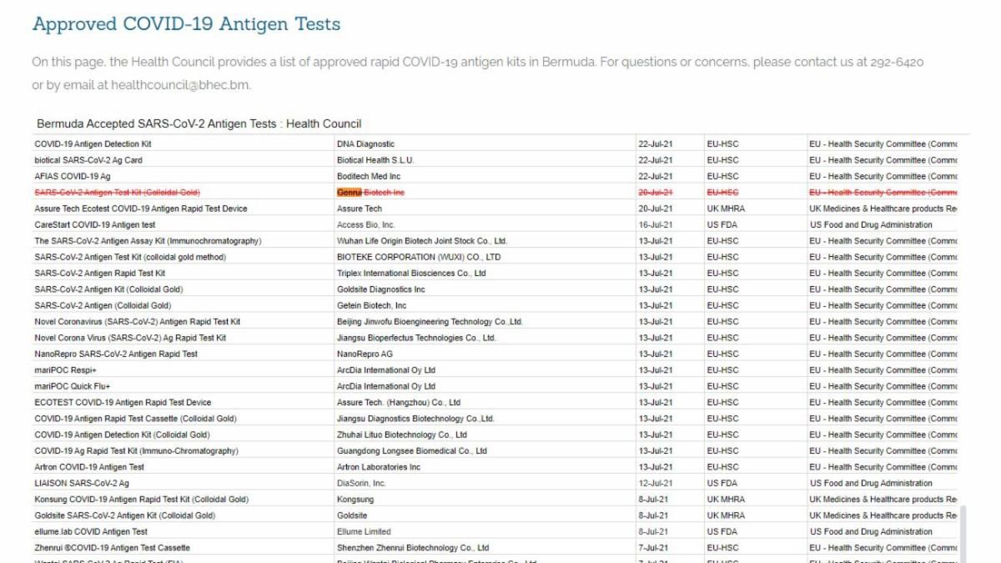The image size is (1001, 563).
Task: Select the AFIAS COVID-19 Ag cell
Action: [73, 177]
